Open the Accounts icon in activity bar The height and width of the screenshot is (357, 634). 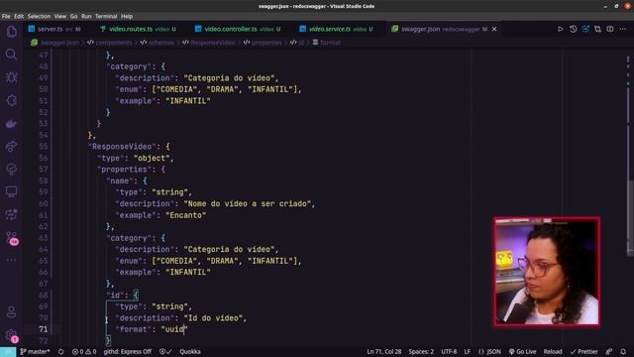[11, 311]
